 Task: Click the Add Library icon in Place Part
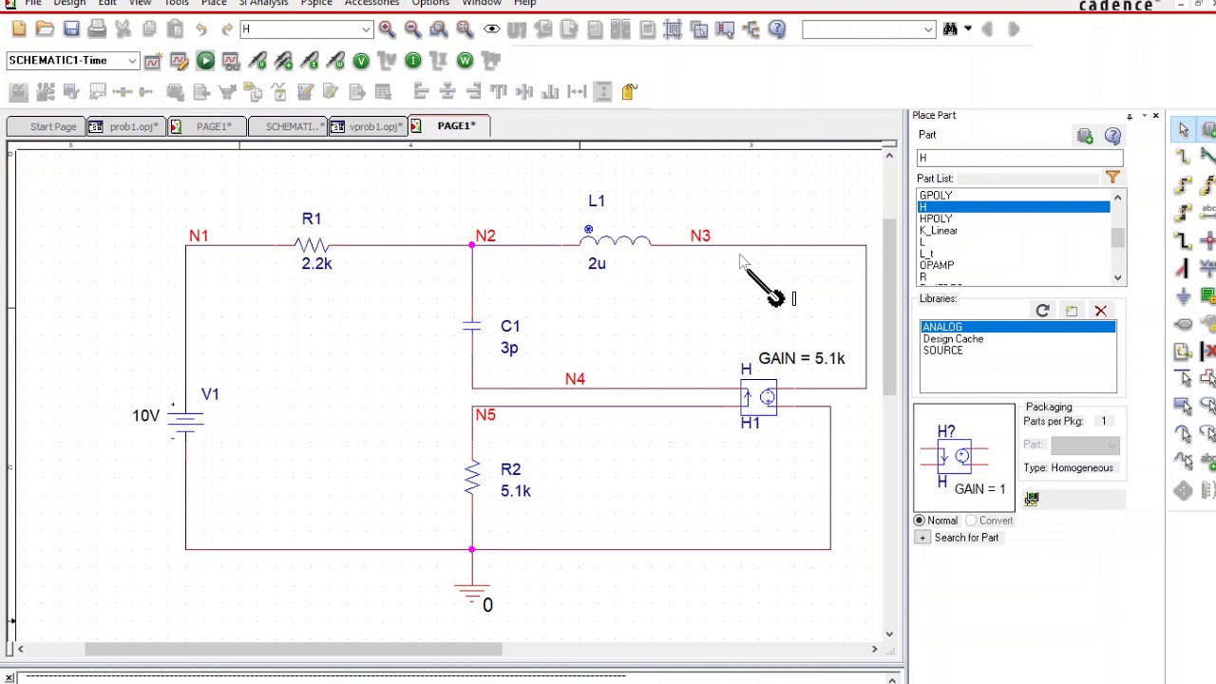tap(1072, 311)
